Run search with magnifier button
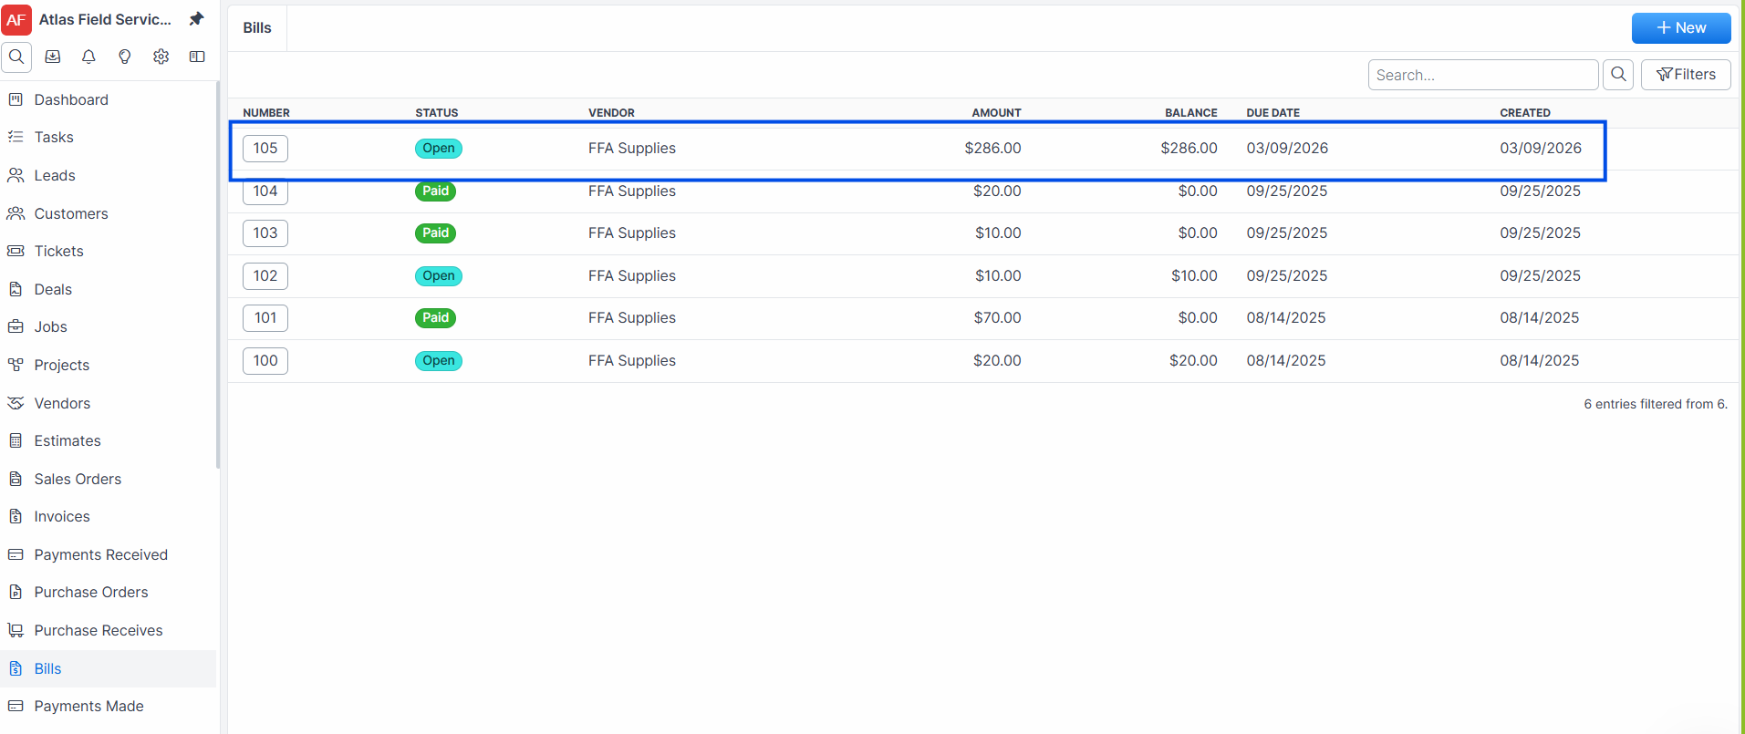Screen dimensions: 1745x734 1618,75
